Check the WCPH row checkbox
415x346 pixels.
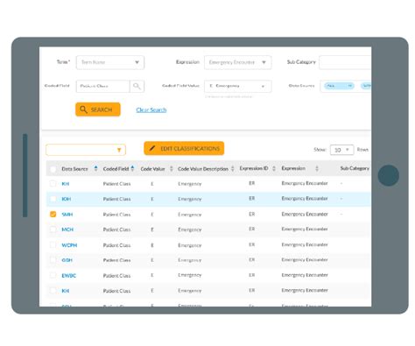point(53,245)
